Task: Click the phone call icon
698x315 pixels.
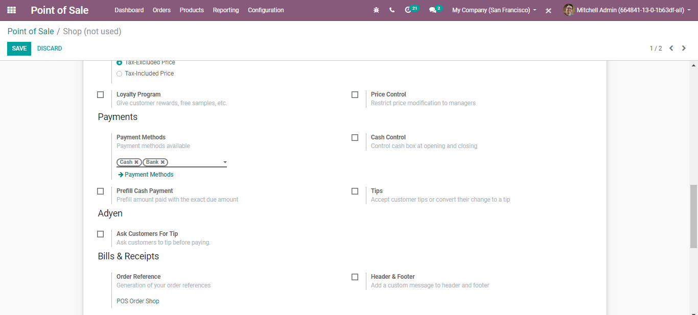Action: coord(392,10)
